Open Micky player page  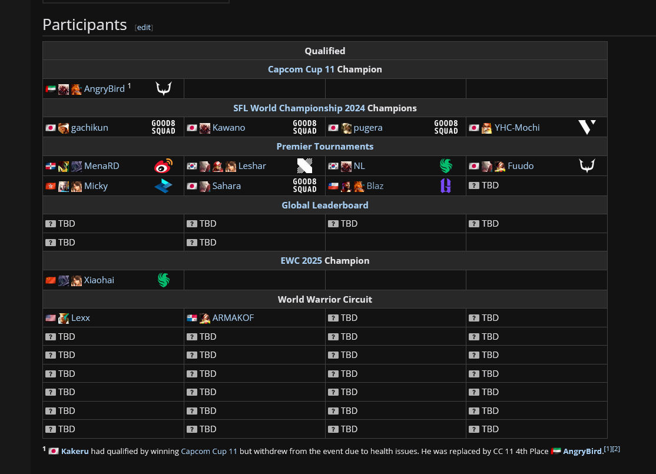click(96, 185)
